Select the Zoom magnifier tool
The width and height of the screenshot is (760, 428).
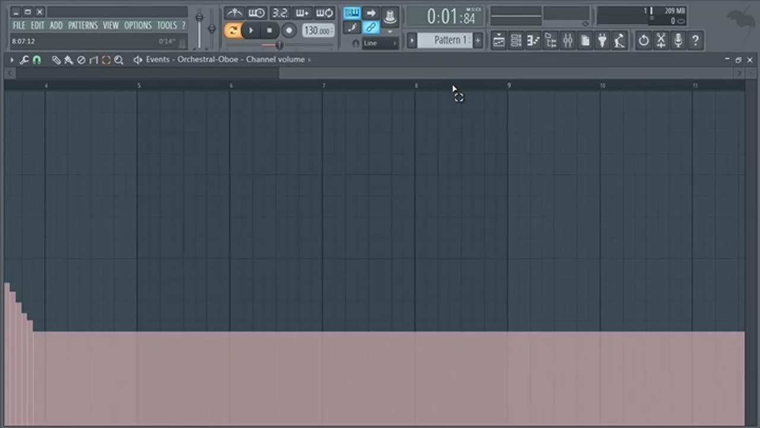point(119,60)
